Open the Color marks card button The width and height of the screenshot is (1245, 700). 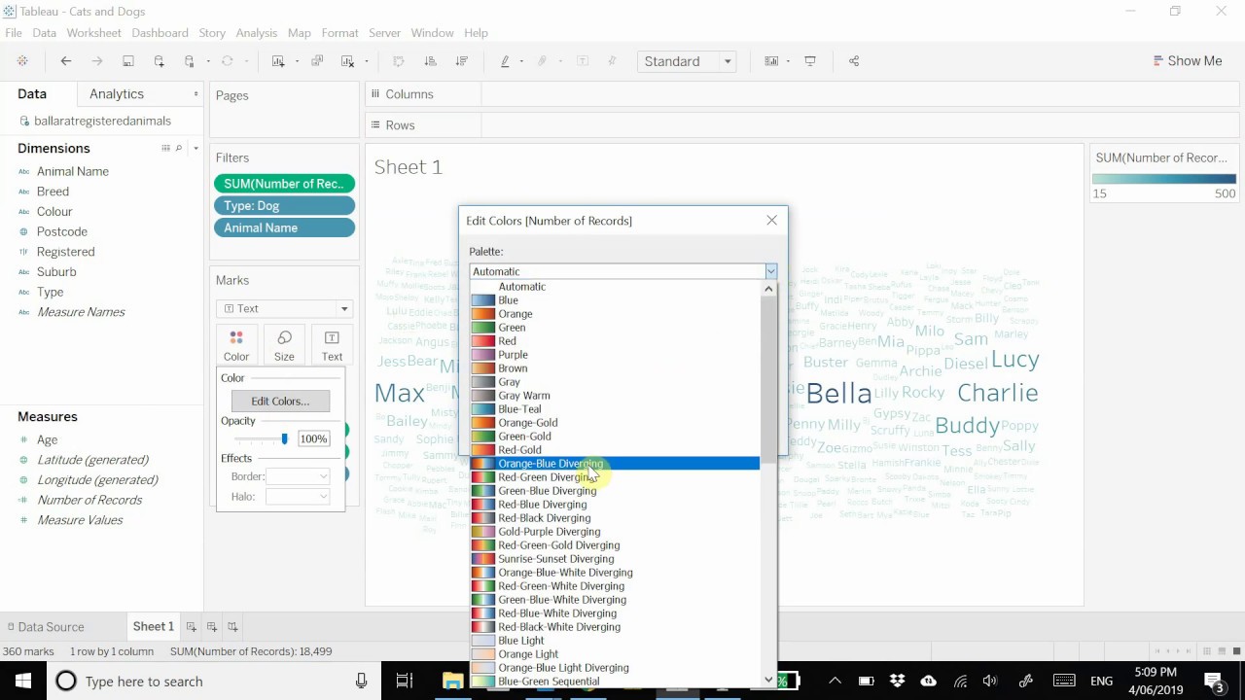click(x=236, y=345)
